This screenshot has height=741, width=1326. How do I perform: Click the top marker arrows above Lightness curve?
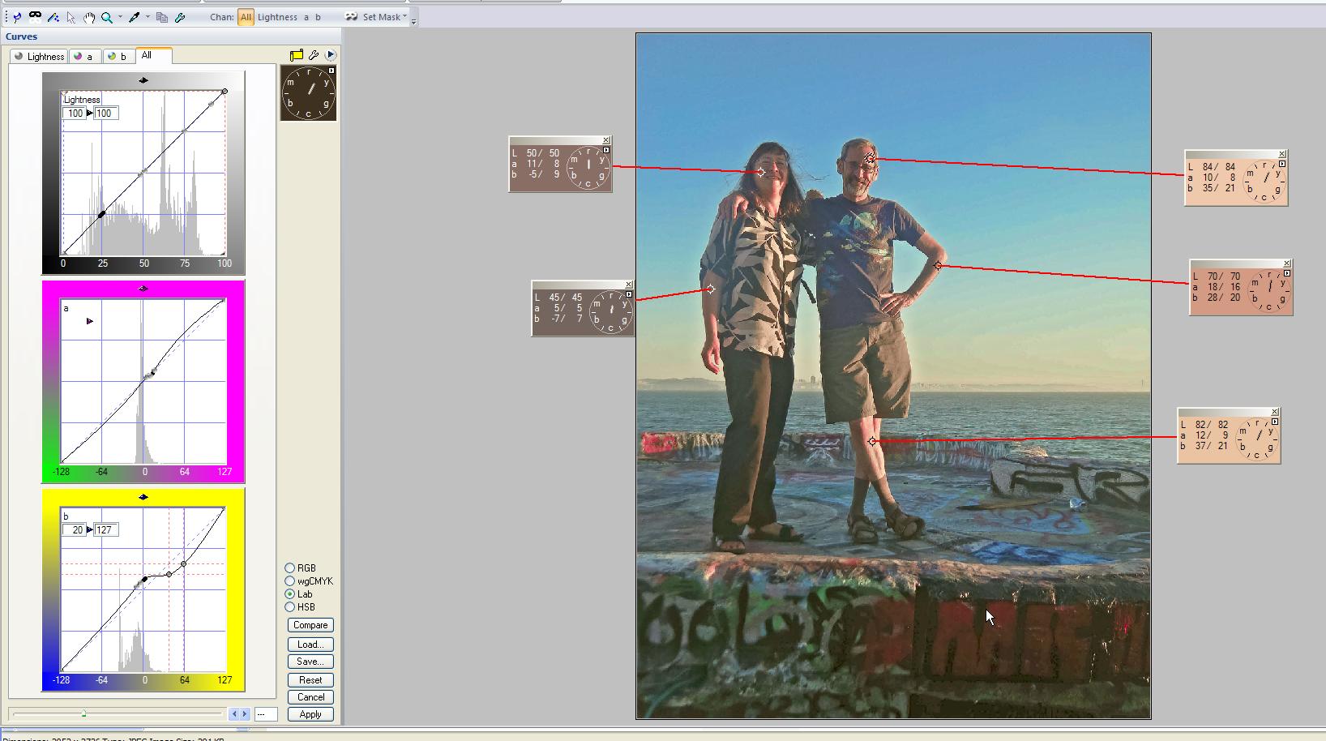coord(143,80)
